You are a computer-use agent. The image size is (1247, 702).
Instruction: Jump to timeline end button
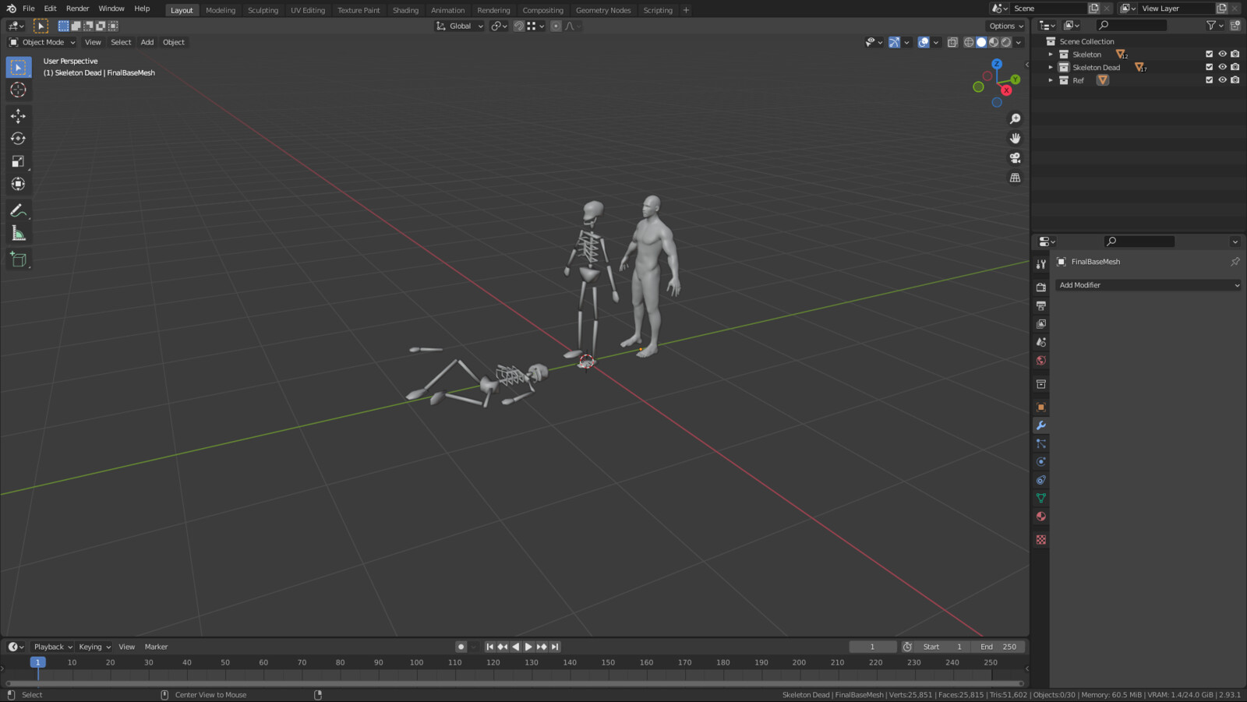pyautogui.click(x=555, y=647)
